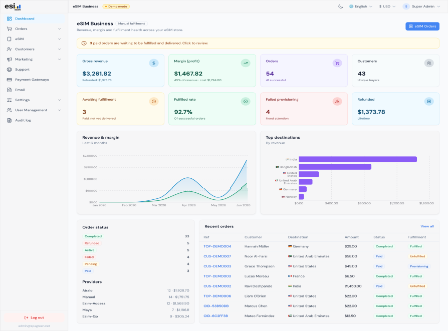Click the Marketing megaphone icon
Viewport: 448px width, 331px height.
9,60
